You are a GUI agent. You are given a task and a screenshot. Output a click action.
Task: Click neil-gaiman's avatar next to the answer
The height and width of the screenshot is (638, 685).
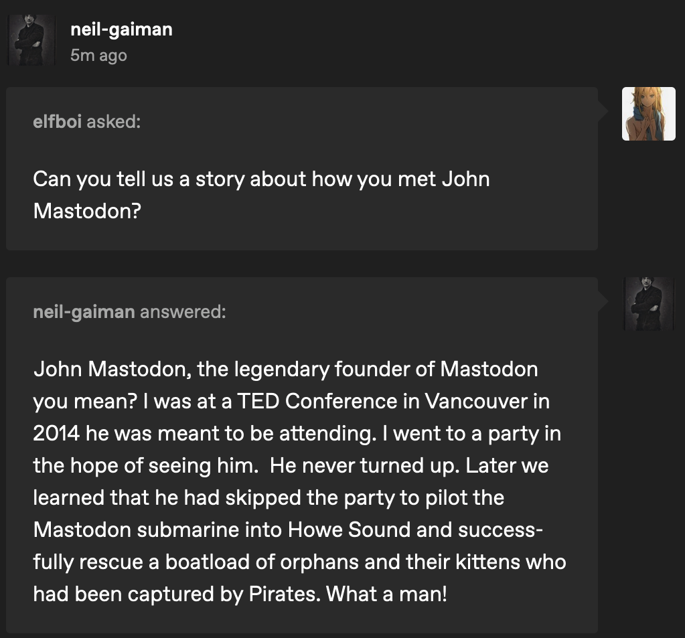click(648, 304)
